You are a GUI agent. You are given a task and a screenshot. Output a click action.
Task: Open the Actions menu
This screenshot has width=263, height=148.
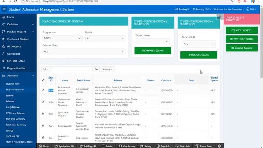pos(108,69)
